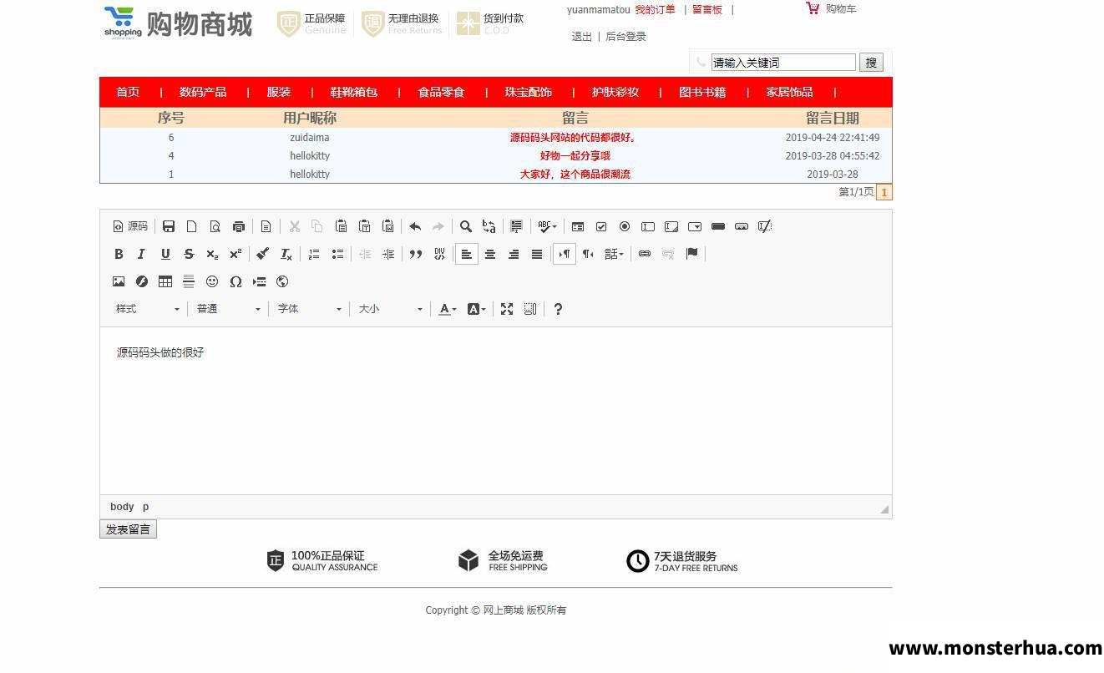Click the Paste clipboard icon
The width and height of the screenshot is (1104, 673).
pos(341,226)
